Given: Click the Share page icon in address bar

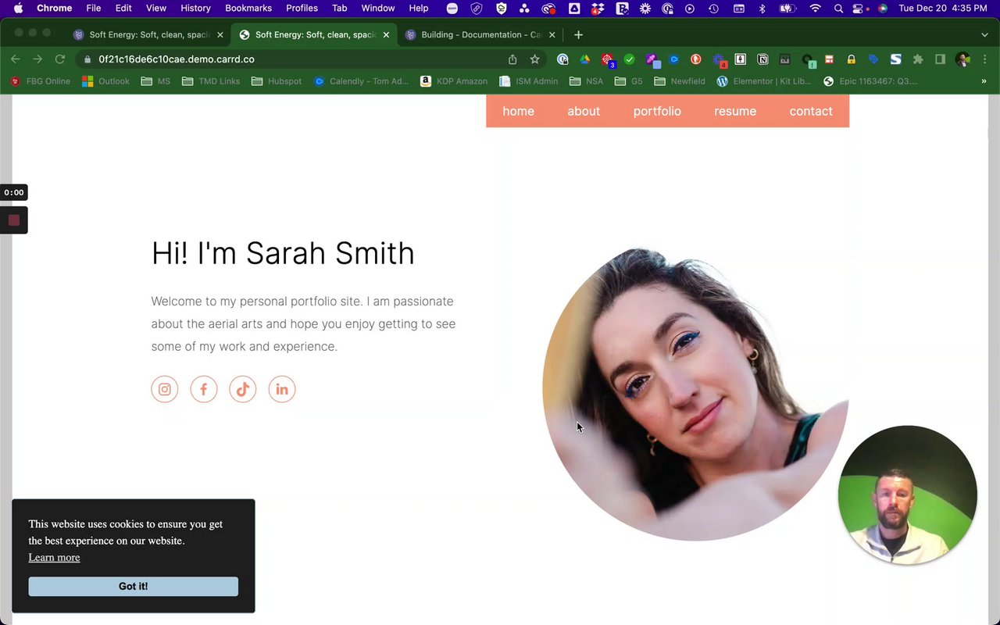Looking at the screenshot, I should click(512, 59).
